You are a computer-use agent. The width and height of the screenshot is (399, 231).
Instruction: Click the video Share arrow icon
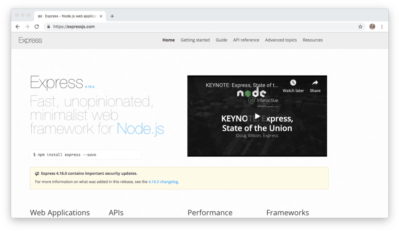(315, 83)
